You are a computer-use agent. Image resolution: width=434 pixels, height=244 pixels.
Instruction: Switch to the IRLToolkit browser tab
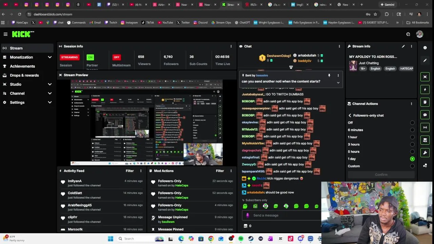point(254,5)
